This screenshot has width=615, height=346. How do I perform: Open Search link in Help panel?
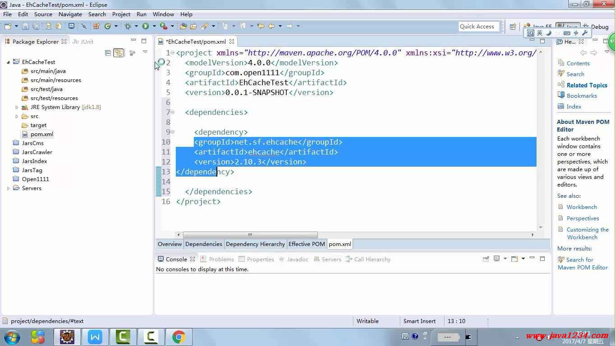pyautogui.click(x=575, y=74)
